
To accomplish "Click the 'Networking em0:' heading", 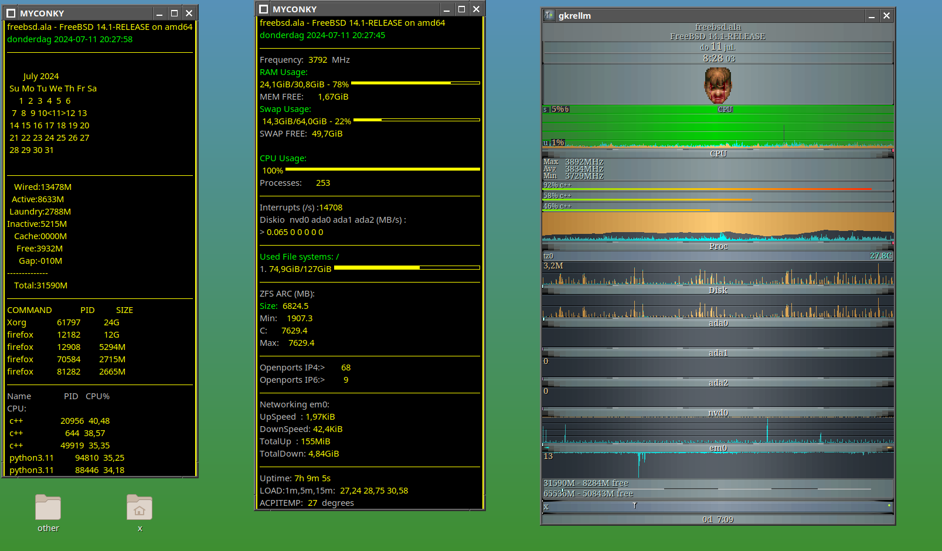I will pos(295,404).
